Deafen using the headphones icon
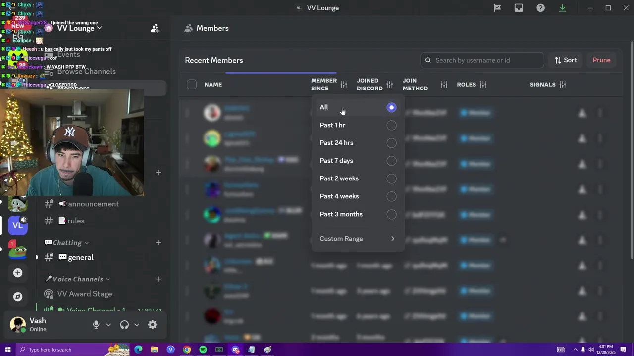 coord(124,325)
